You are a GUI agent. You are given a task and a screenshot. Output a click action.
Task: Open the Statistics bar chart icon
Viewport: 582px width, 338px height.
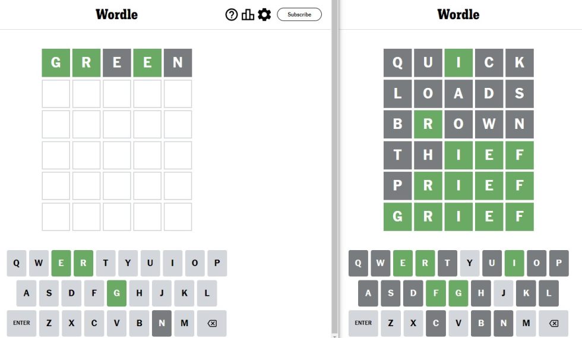point(248,15)
